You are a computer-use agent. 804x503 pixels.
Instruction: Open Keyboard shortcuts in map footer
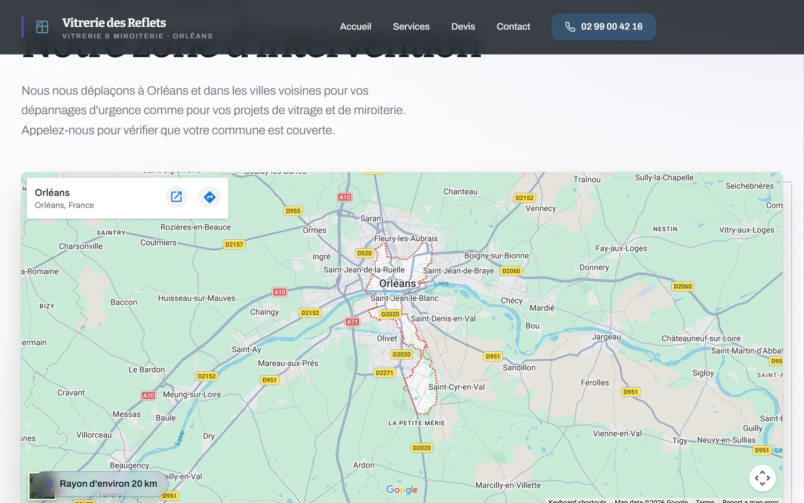[577, 501]
